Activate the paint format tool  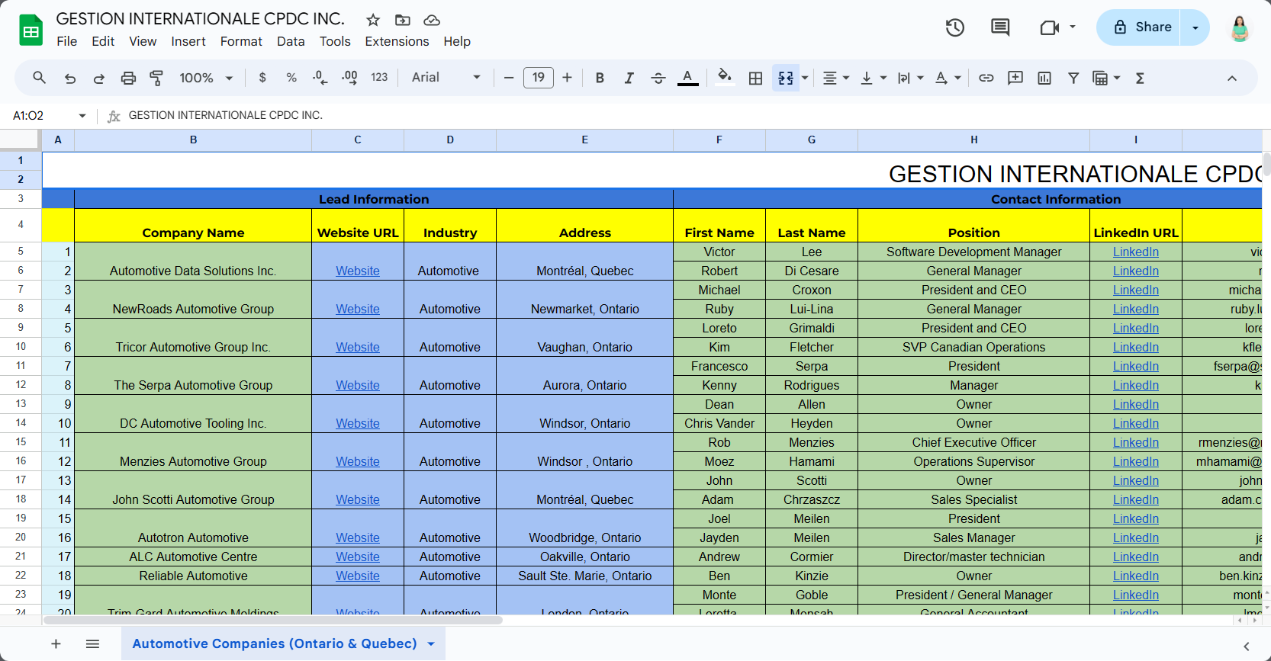[x=156, y=78]
